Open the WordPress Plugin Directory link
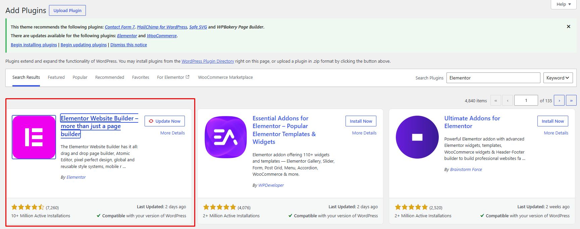Viewport: 580px width, 229px height. coord(208,61)
